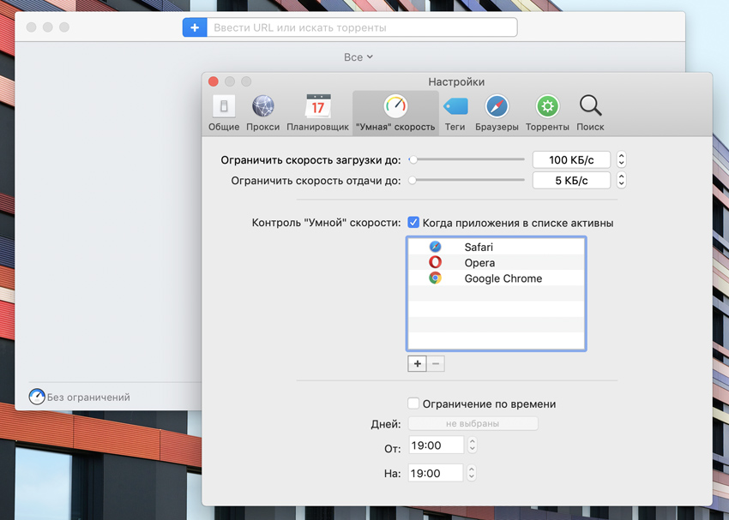This screenshot has height=520, width=729.
Task: Click the URL or torrent search field
Action: pyautogui.click(x=362, y=27)
